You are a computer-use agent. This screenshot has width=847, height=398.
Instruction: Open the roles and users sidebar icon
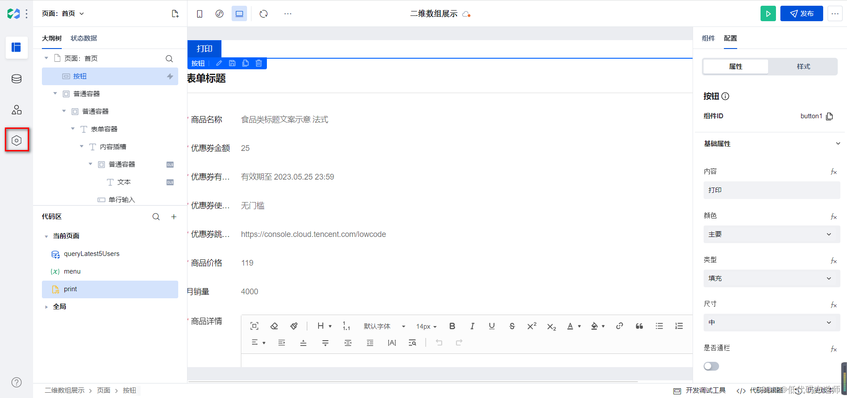(16, 109)
